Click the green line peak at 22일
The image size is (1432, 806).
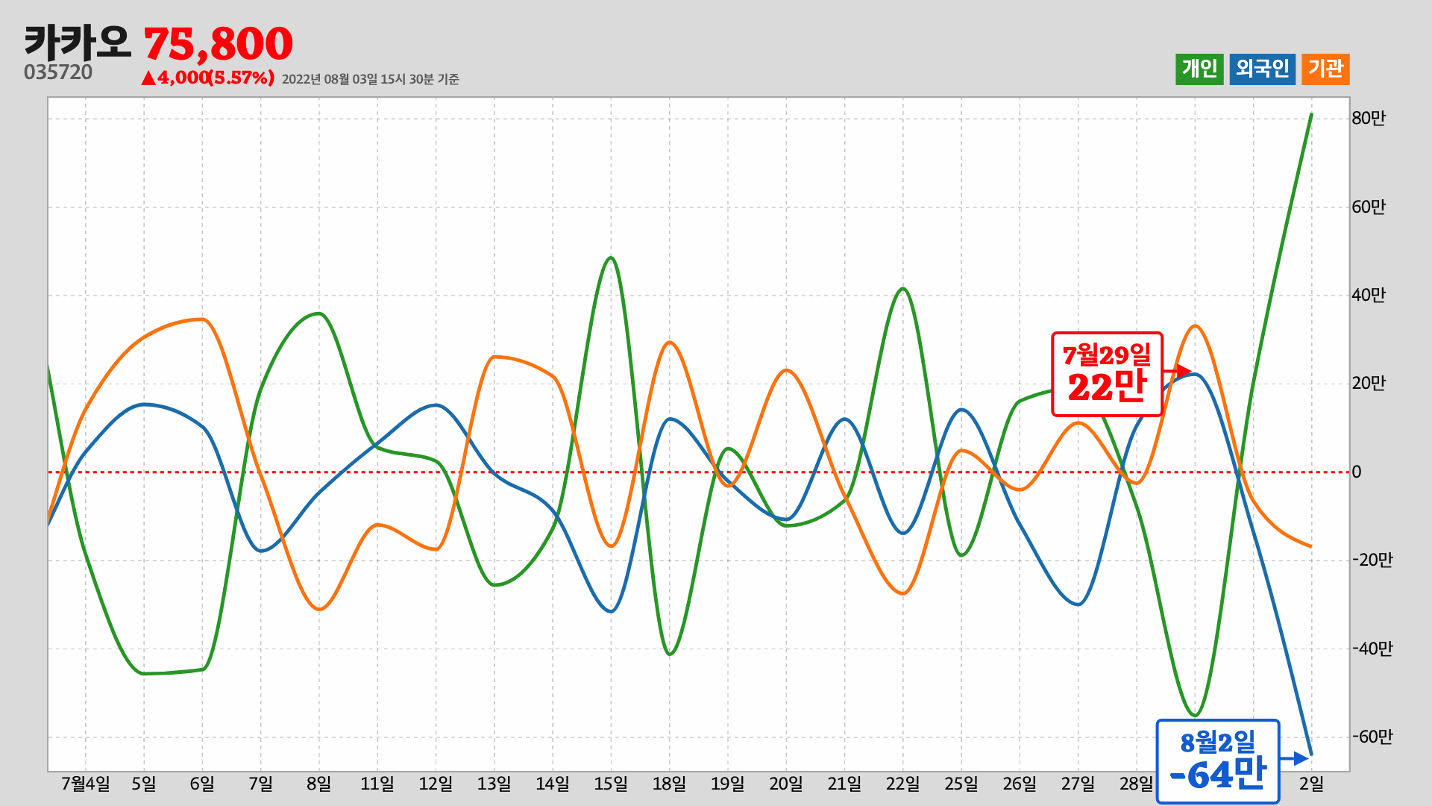coord(902,289)
